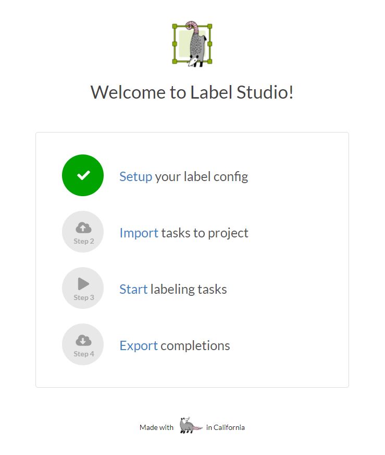The width and height of the screenshot is (385, 455).
Task: Click the Step 4 cloud download icon
Action: coord(83,340)
